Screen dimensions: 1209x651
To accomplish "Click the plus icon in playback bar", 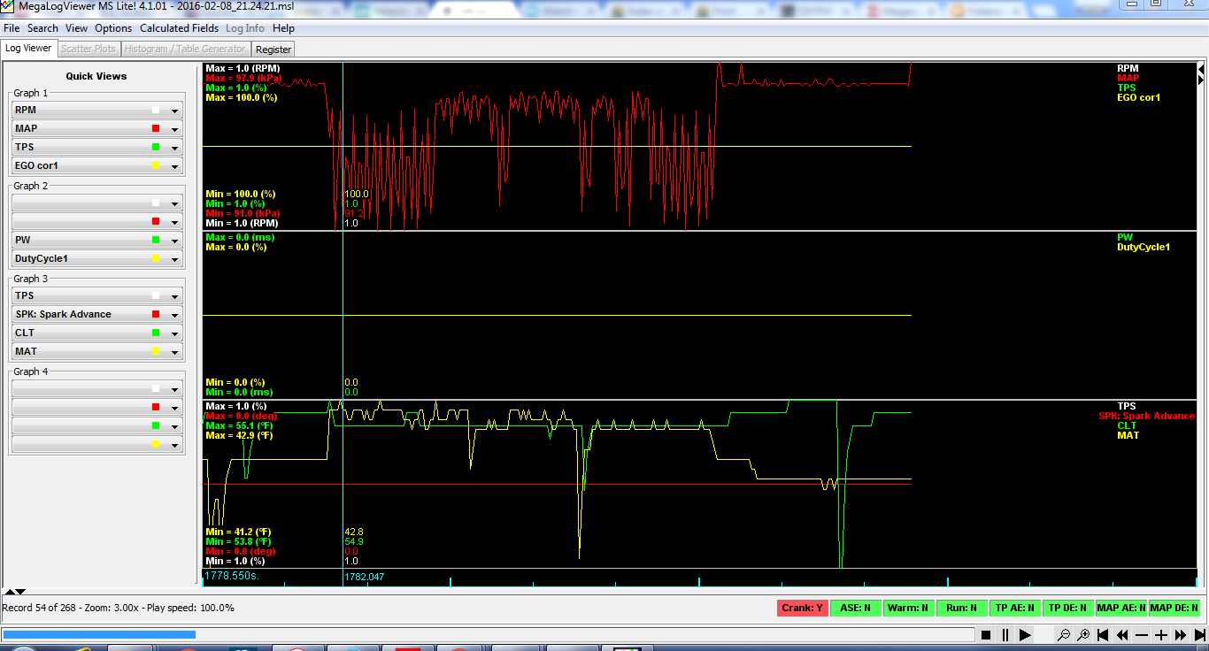I will point(1161,635).
